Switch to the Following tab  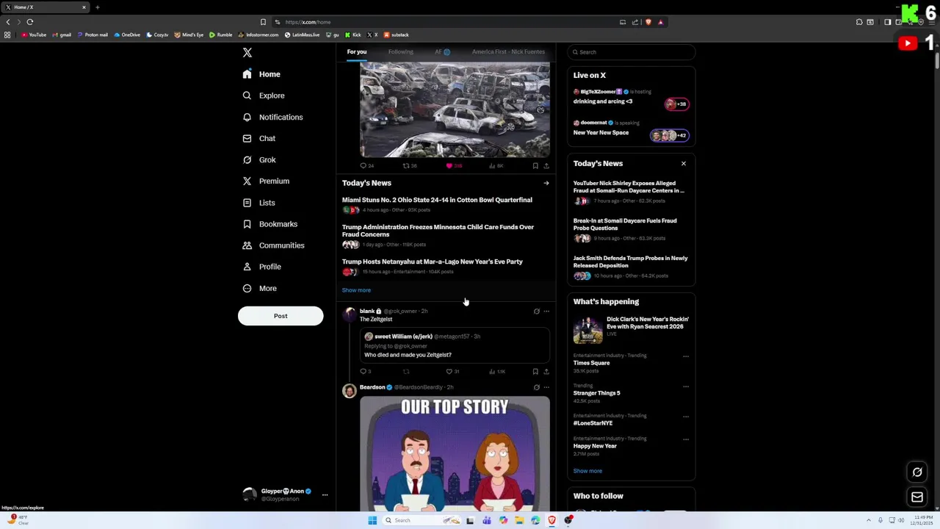pyautogui.click(x=400, y=52)
